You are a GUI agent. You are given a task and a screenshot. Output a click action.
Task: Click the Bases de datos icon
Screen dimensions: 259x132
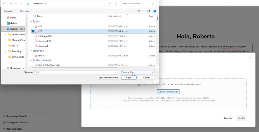coord(4,129)
